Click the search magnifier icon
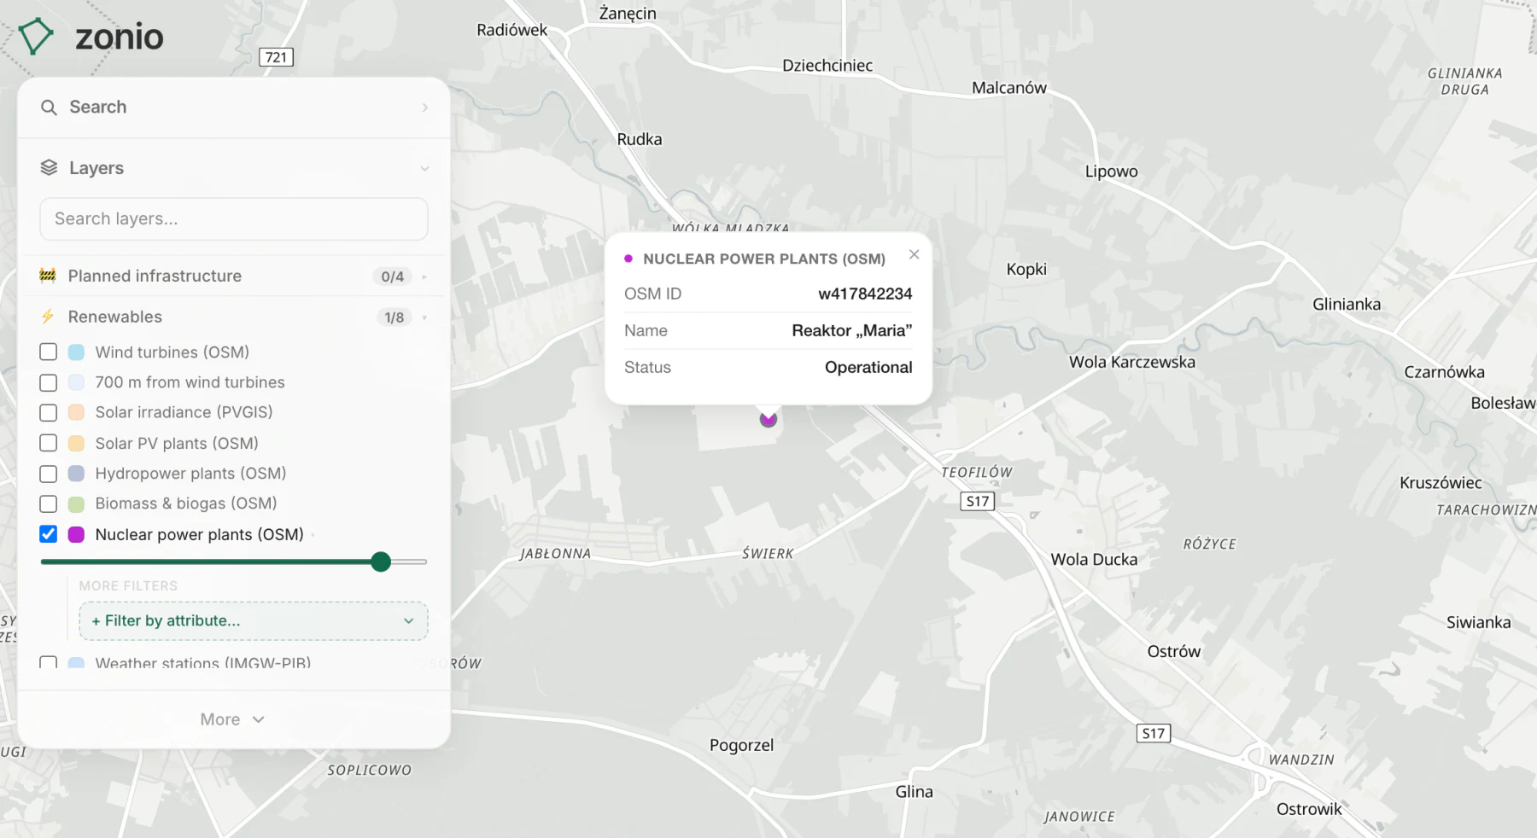This screenshot has width=1537, height=838. [x=49, y=108]
